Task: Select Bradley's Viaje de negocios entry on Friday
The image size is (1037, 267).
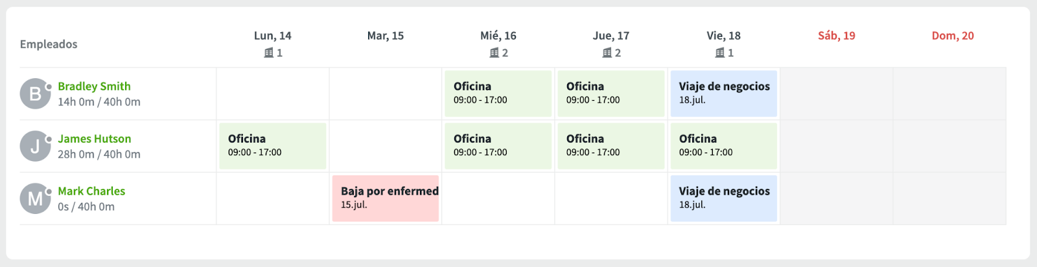Action: [723, 94]
